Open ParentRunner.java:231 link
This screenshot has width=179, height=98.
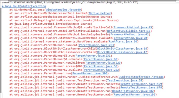[x=93, y=56]
